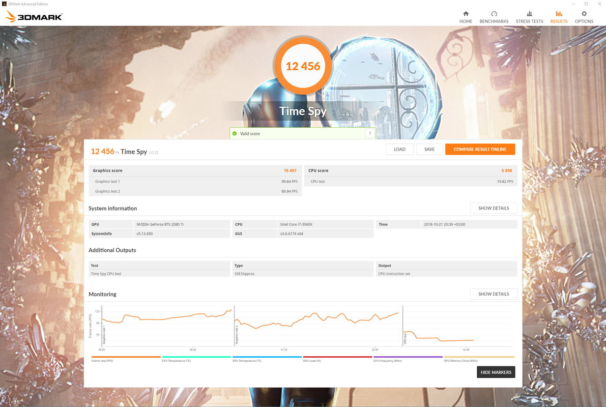The image size is (606, 407).
Task: Select the Results tab
Action: click(559, 17)
